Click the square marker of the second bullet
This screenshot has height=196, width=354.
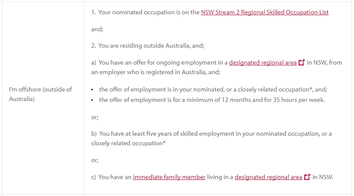93,100
